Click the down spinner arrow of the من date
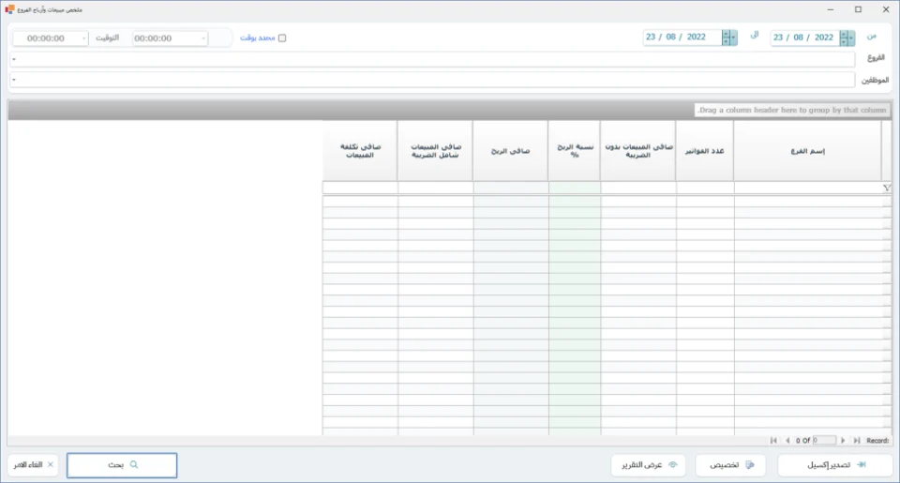This screenshot has height=483, width=900. point(844,42)
